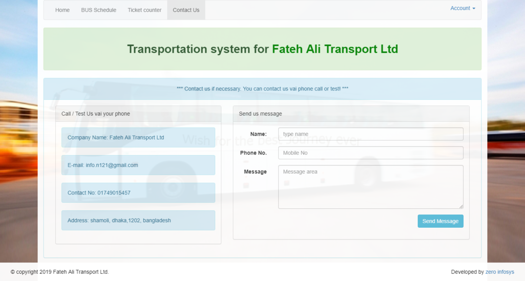Viewport: 525px width, 281px height.
Task: Click the E-mail info.n121@gmail.com box
Action: tap(138, 165)
